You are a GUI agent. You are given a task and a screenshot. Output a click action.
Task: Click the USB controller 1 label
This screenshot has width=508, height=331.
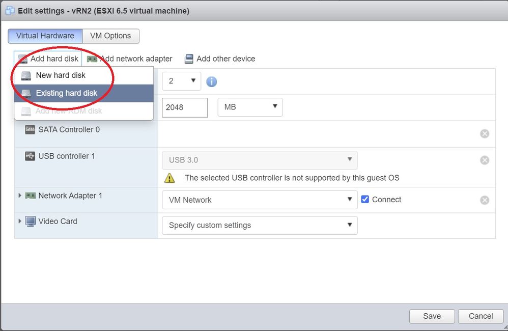(66, 156)
